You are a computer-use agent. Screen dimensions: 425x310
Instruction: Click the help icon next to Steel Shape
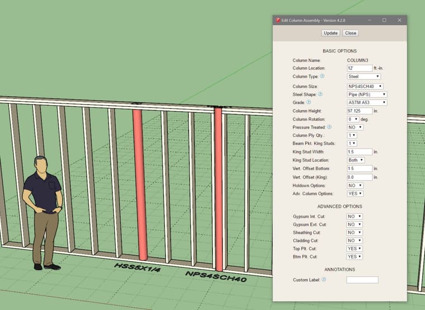tap(320, 95)
